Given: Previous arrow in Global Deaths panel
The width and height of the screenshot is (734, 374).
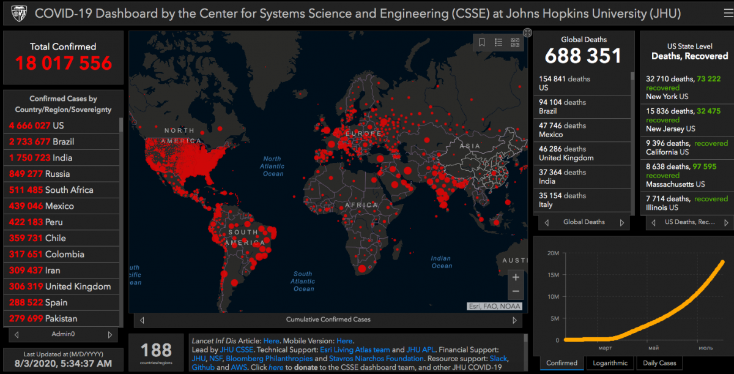Looking at the screenshot, I should pos(546,222).
